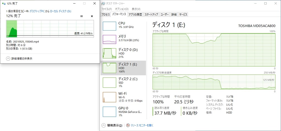Click the ディスクの転送速度 graph area

214,82
